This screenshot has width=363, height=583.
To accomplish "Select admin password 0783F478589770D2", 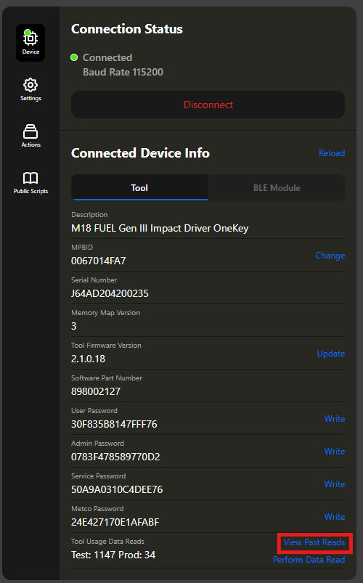I will point(115,457).
